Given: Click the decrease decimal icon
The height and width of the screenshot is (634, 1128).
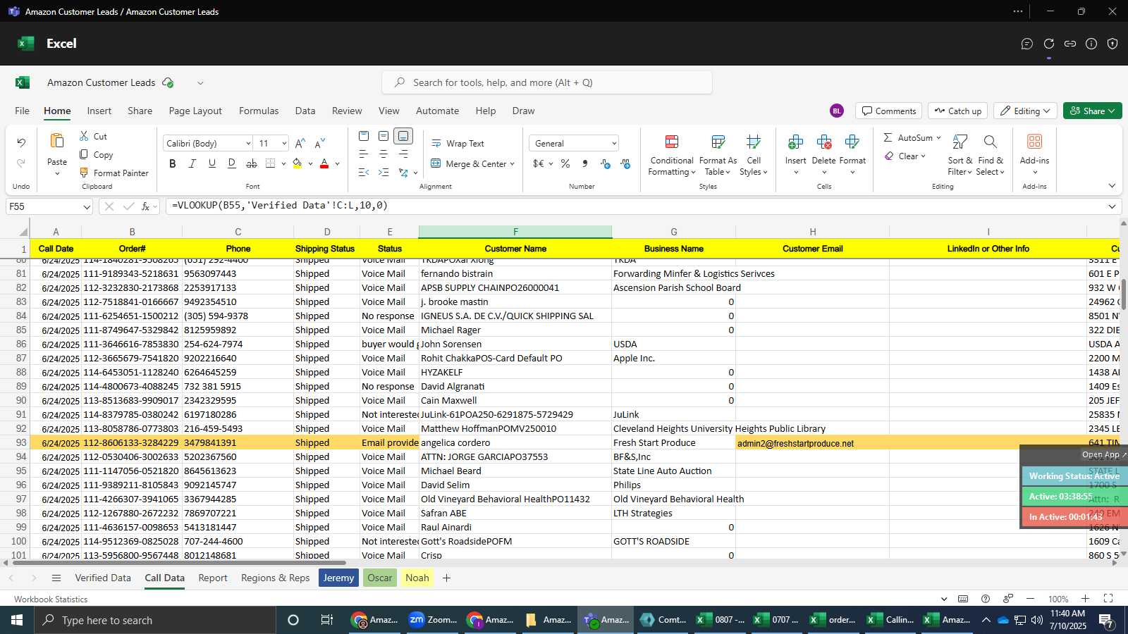Looking at the screenshot, I should (x=625, y=163).
